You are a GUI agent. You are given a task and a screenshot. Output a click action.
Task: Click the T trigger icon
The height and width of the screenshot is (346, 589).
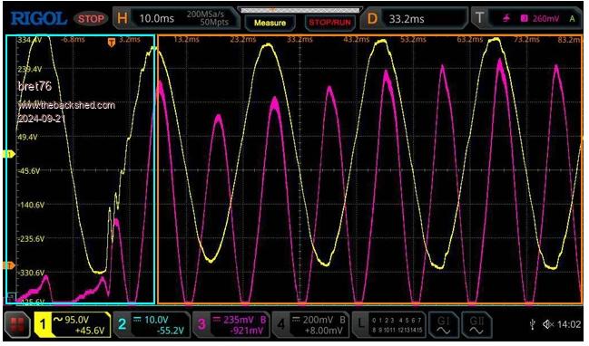pos(480,18)
